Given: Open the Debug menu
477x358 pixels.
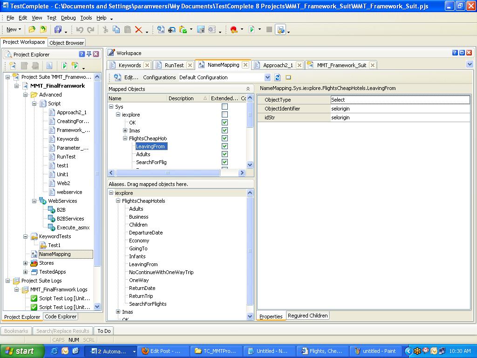Looking at the screenshot, I should (x=68, y=18).
